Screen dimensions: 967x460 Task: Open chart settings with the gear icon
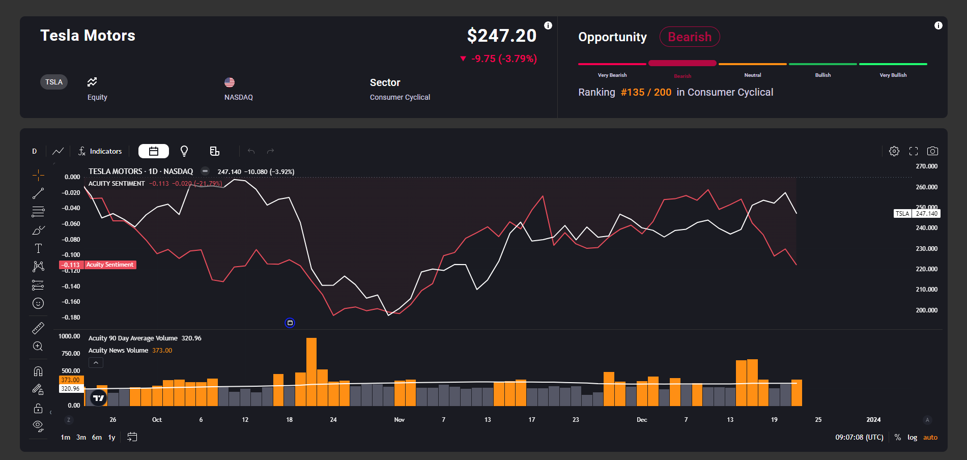pyautogui.click(x=894, y=151)
